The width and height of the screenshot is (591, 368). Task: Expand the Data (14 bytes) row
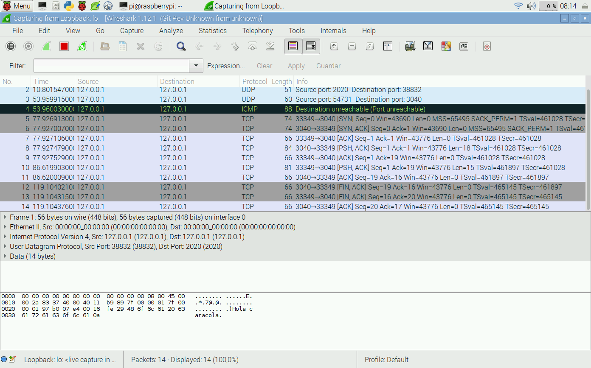point(5,256)
